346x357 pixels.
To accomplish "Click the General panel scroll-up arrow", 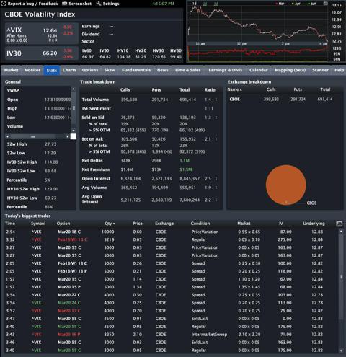I will 74,89.
